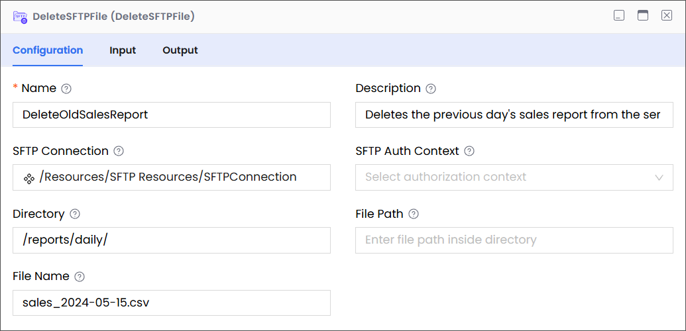Click the Name field containing DeleteOldSalesReport

pos(172,115)
